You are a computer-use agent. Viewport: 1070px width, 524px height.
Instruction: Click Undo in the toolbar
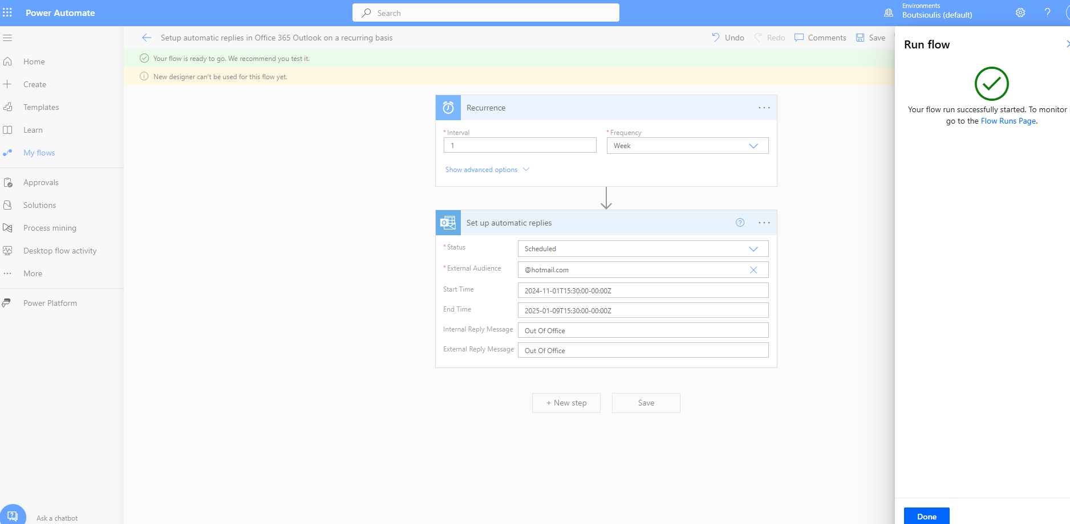point(728,38)
